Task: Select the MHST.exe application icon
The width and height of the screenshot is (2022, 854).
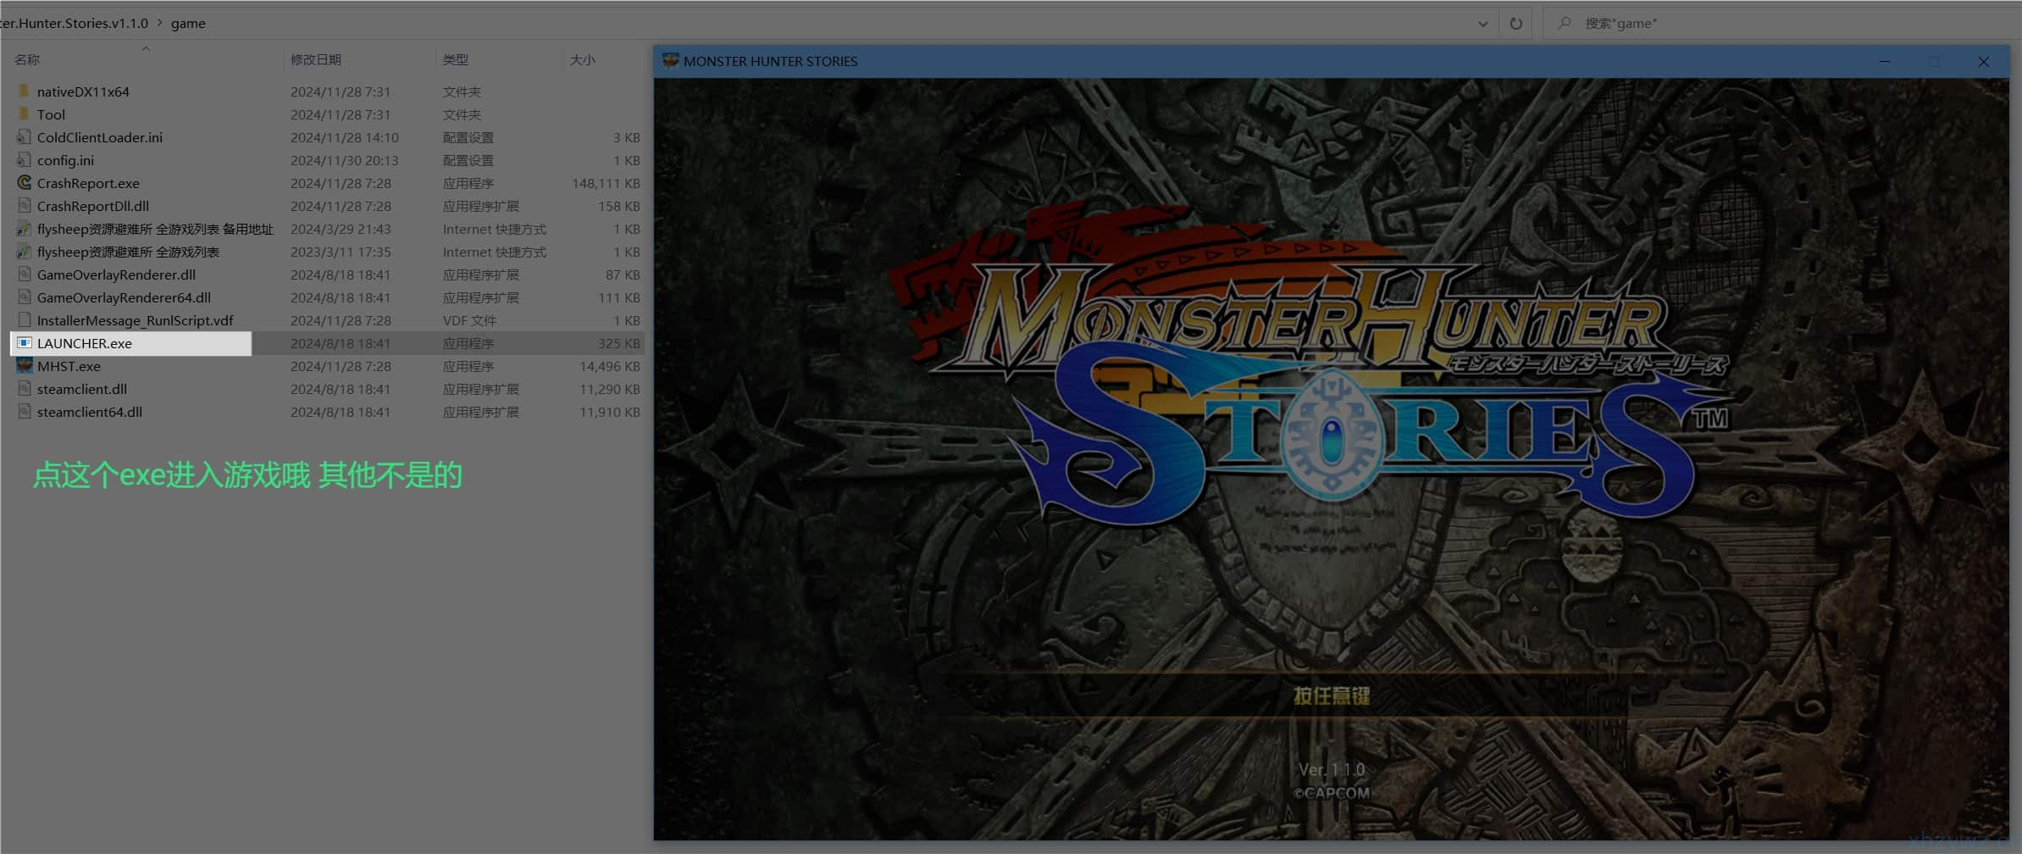Action: pyautogui.click(x=24, y=366)
